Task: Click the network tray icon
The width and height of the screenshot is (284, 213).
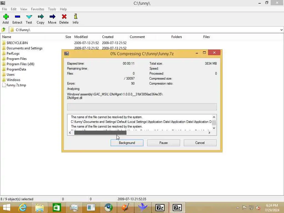Action: click(x=251, y=207)
